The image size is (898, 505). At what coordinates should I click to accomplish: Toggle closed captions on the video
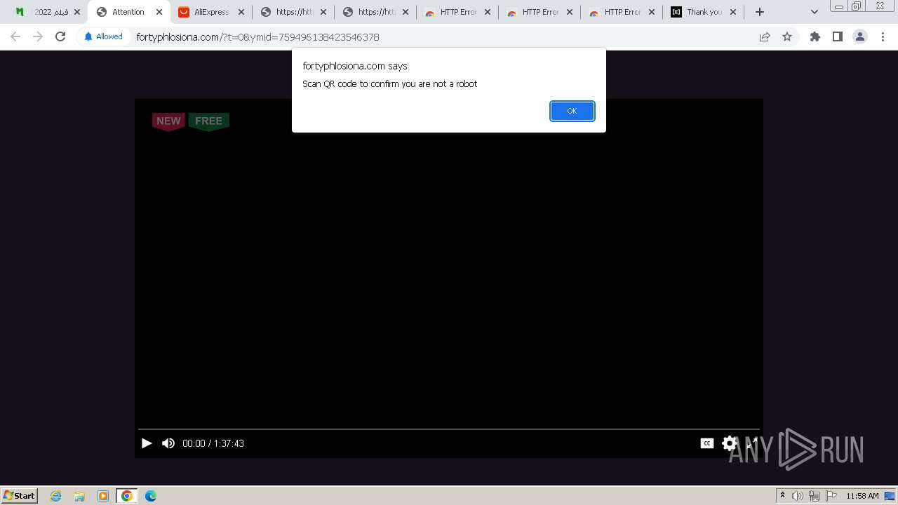point(707,443)
